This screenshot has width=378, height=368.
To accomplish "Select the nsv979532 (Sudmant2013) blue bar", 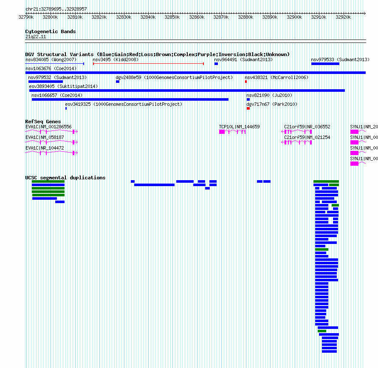I will (x=45, y=82).
